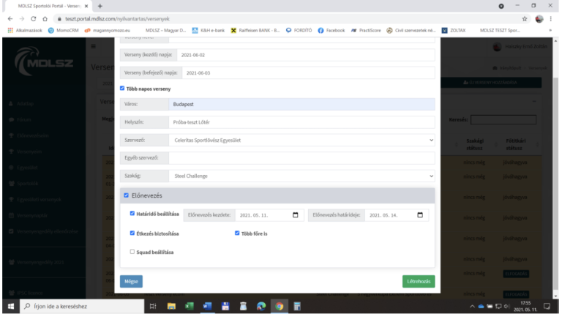Toggle the Étkezés biztosítása checkbox
The image size is (562, 314).
(x=132, y=233)
